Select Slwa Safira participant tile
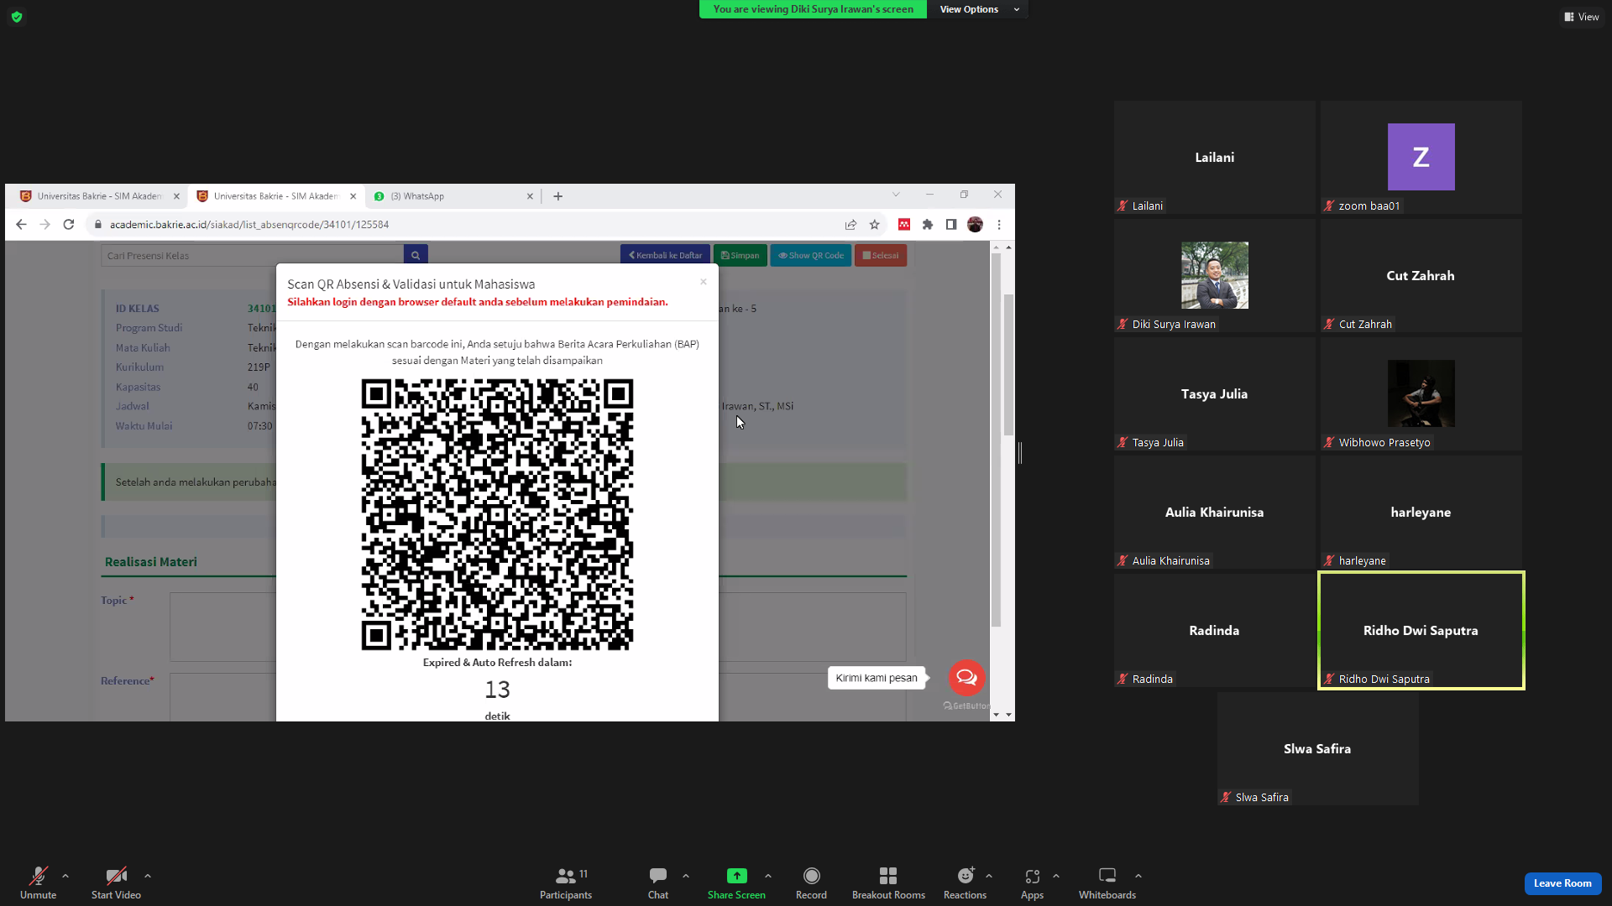Viewport: 1612px width, 906px height. click(x=1318, y=749)
